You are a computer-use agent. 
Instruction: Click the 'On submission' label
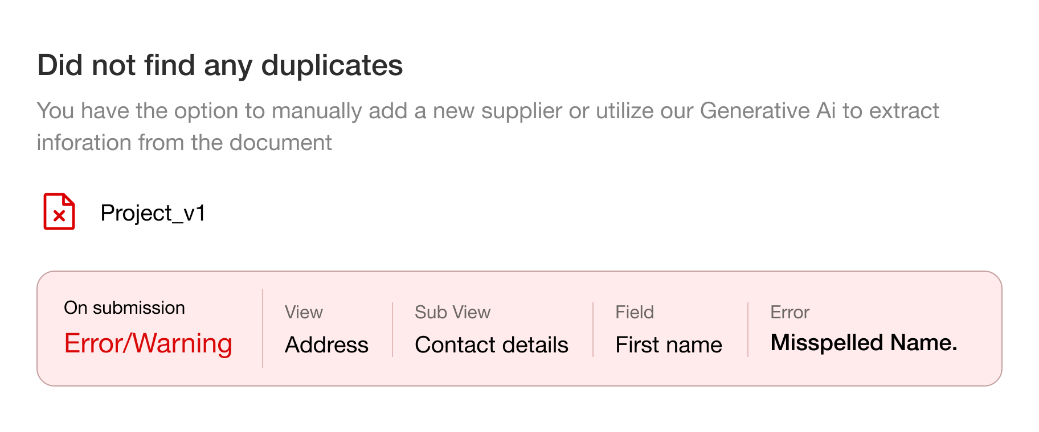pos(124,308)
